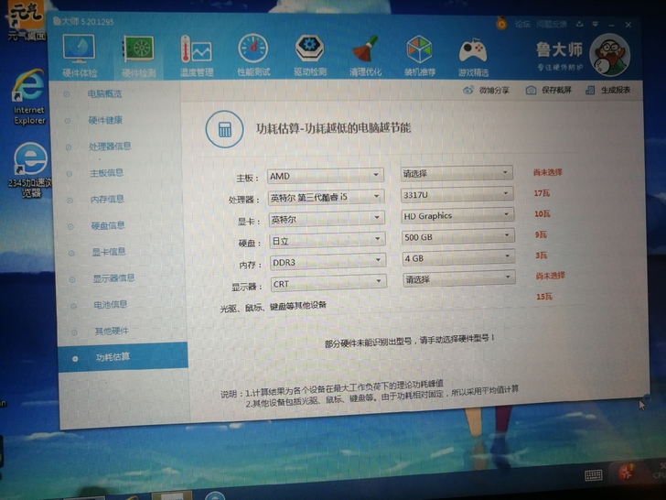Image resolution: width=666 pixels, height=500 pixels.
Task: Open 硬件体检 hardware checkup icon
Action: point(79,55)
